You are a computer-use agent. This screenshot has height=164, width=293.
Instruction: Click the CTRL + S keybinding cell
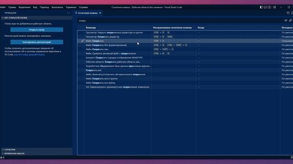pyautogui.click(x=159, y=41)
